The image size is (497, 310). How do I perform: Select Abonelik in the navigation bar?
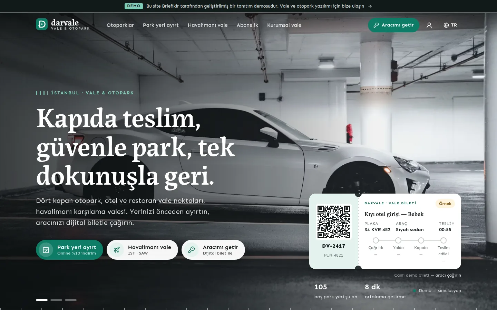pos(247,25)
